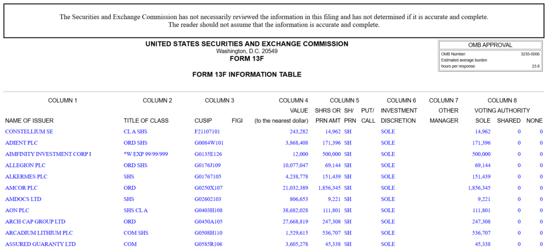Select CUSIP G0176J109
Image resolution: width=545 pixels, height=252 pixels.
208,165
